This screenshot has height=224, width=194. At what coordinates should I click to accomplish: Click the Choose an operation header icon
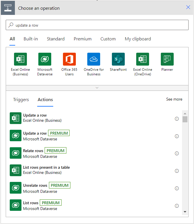point(8,8)
